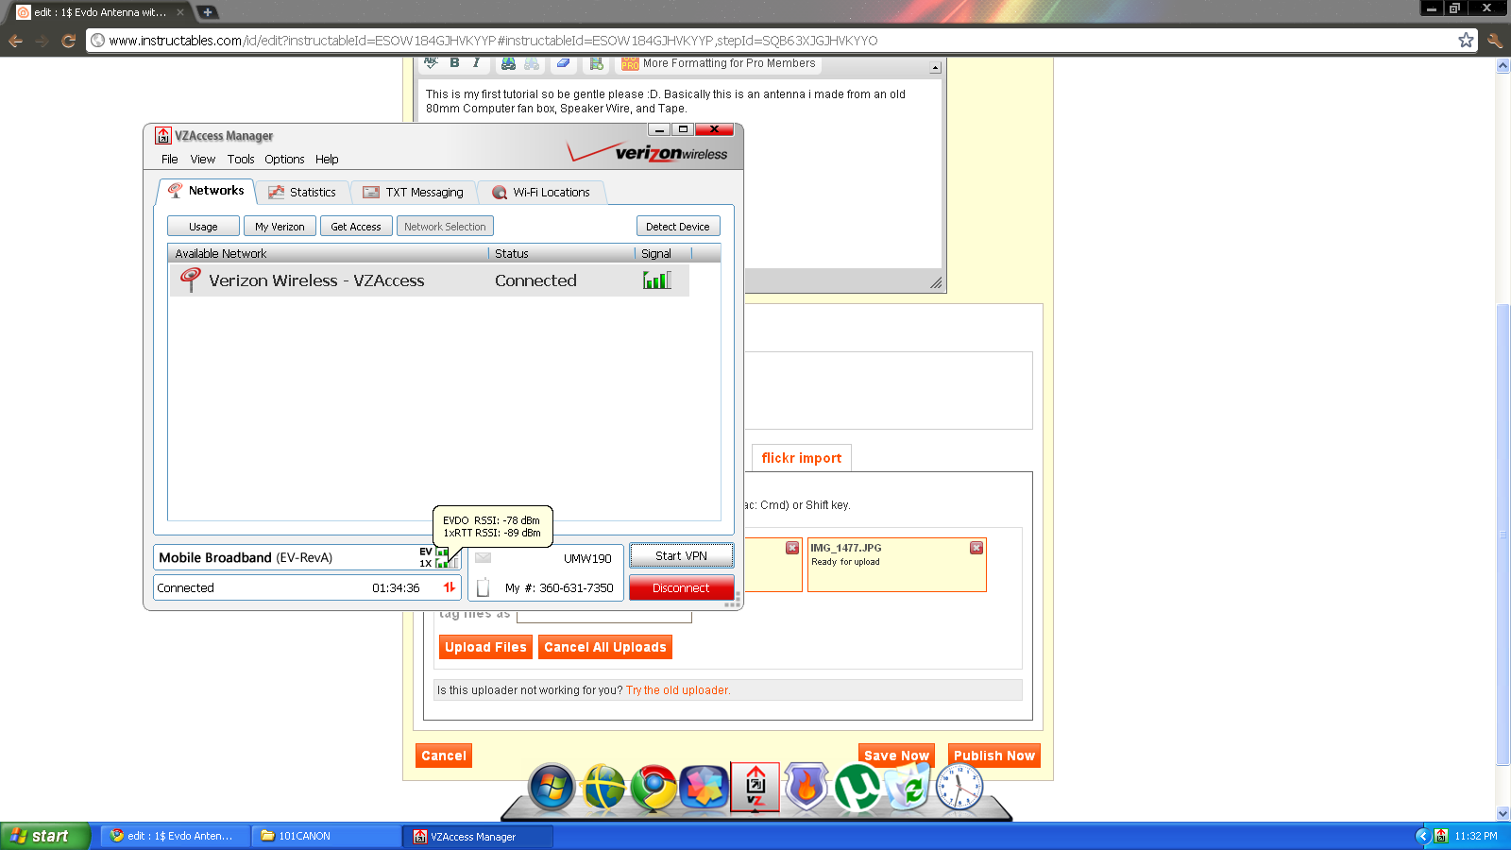Click the unlink icon in editor toolbar
Viewport: 1511px width, 850px height.
point(532,63)
